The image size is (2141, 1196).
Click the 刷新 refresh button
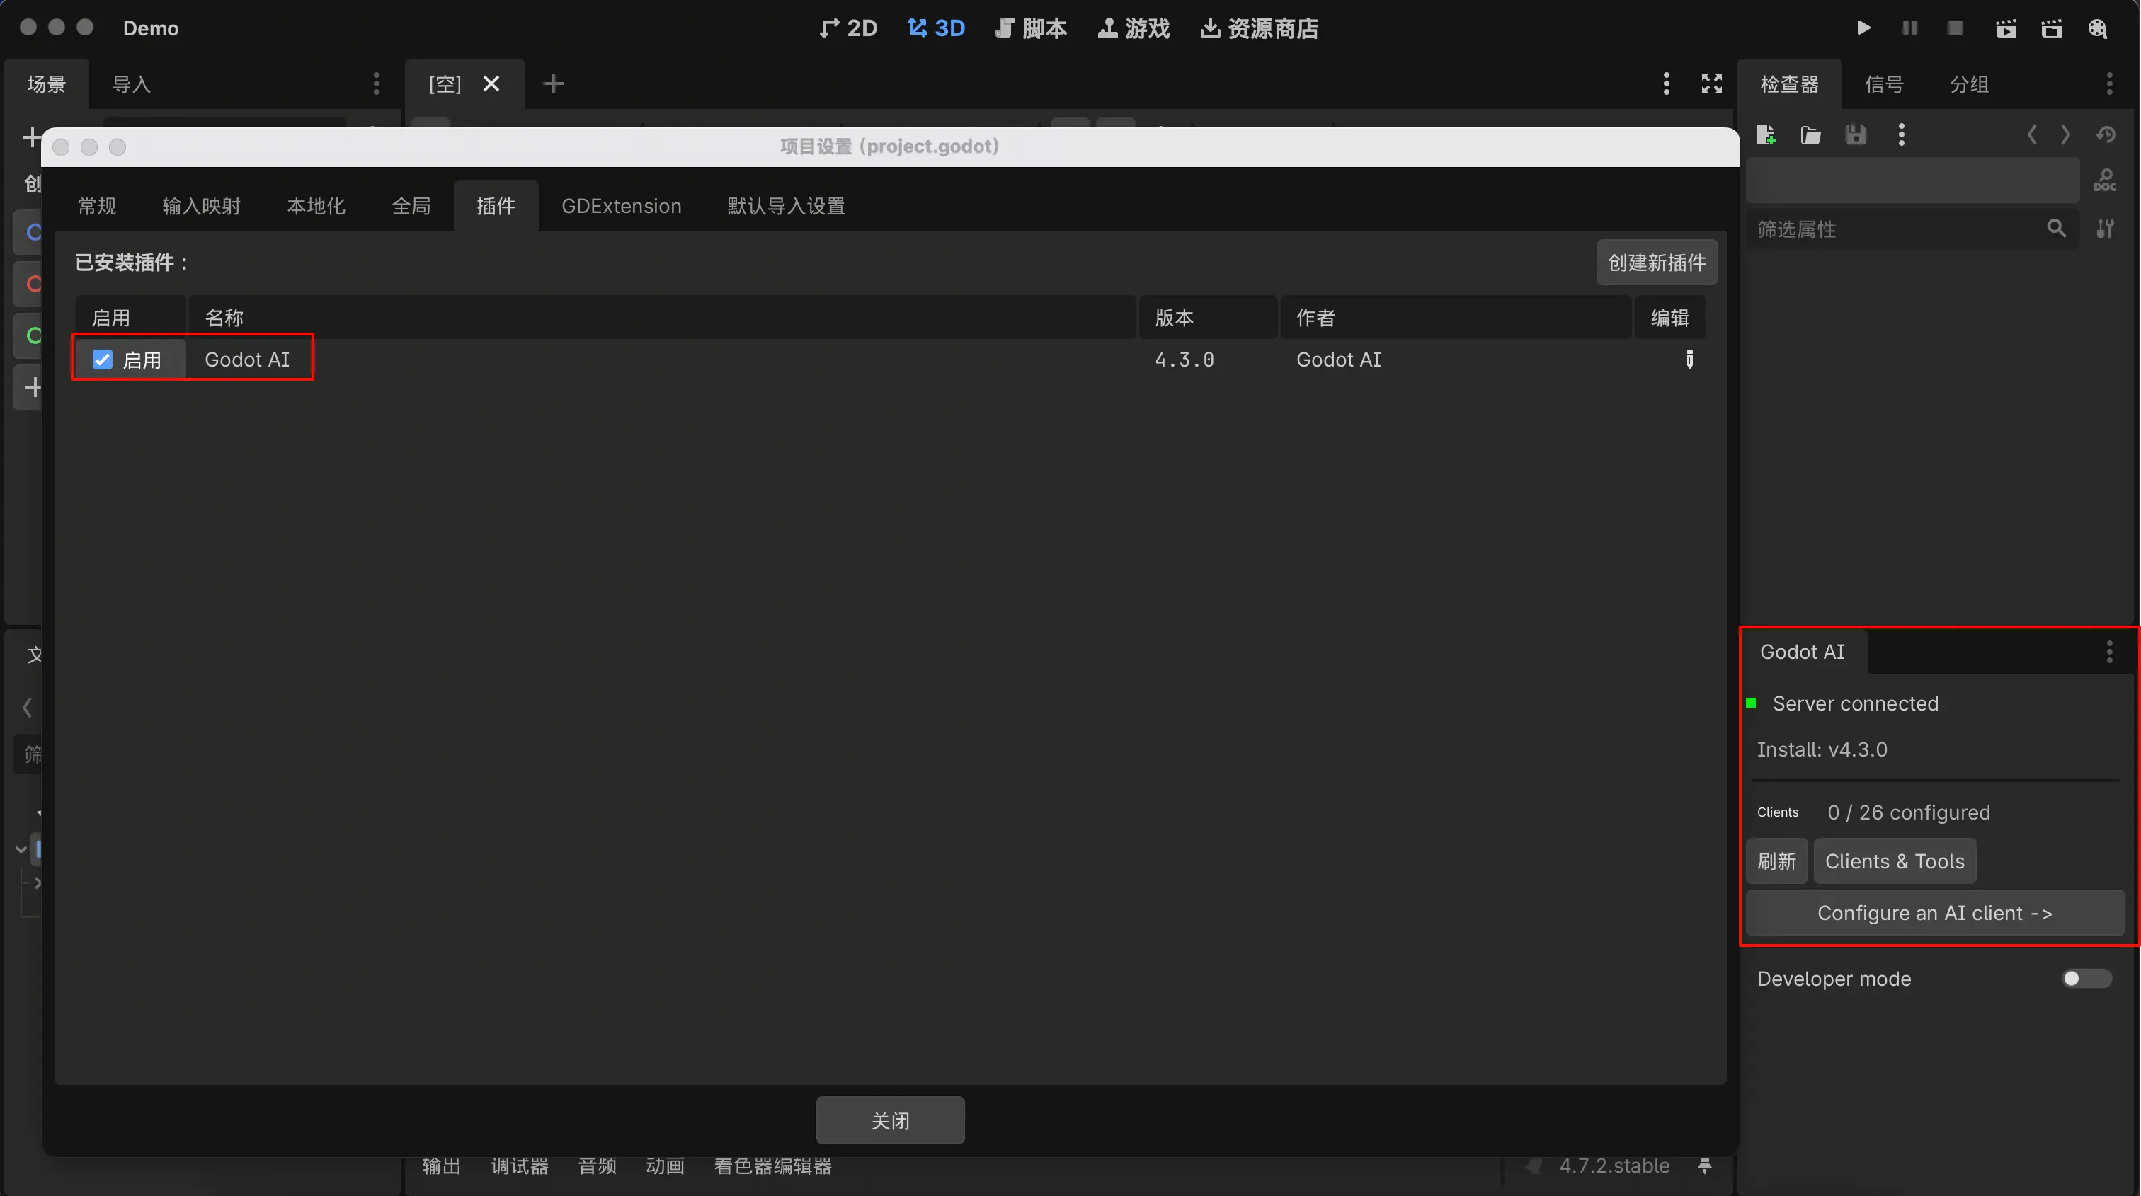click(x=1777, y=861)
